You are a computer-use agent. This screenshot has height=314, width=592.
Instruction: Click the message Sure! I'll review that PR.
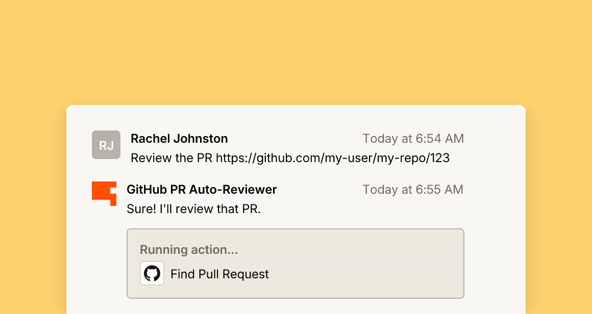(194, 209)
